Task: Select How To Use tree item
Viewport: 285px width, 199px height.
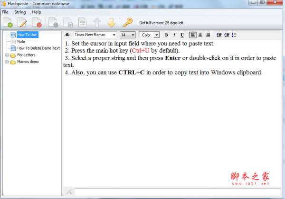Action: click(x=27, y=35)
